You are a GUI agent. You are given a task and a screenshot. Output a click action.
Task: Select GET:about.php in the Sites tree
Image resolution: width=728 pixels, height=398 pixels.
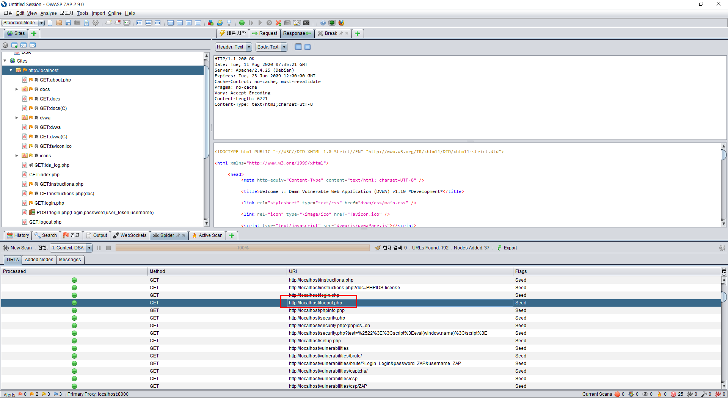click(55, 80)
